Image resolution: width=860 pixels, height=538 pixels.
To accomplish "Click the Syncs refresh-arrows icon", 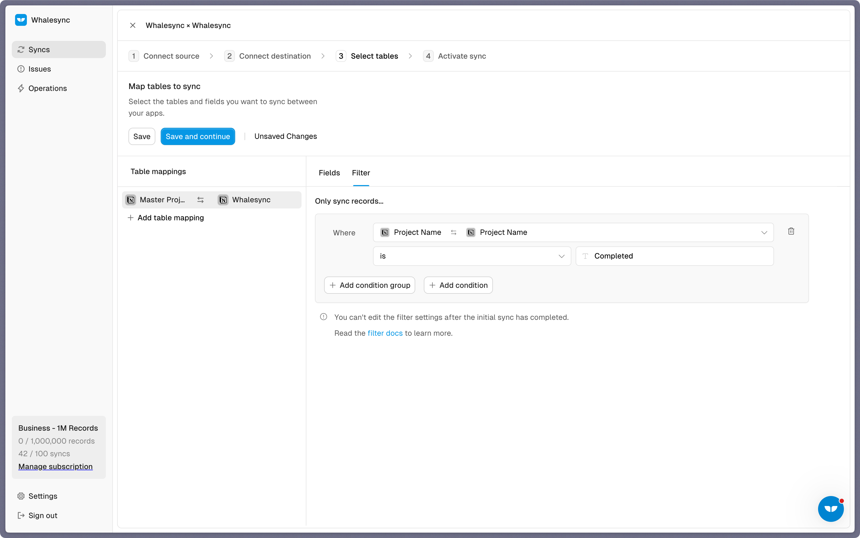I will pyautogui.click(x=21, y=49).
